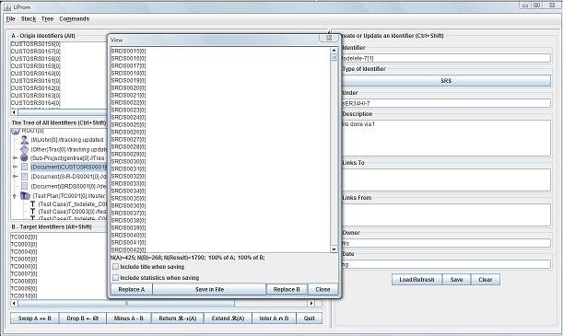Click the first T_todelete test case T icon

tap(32, 204)
